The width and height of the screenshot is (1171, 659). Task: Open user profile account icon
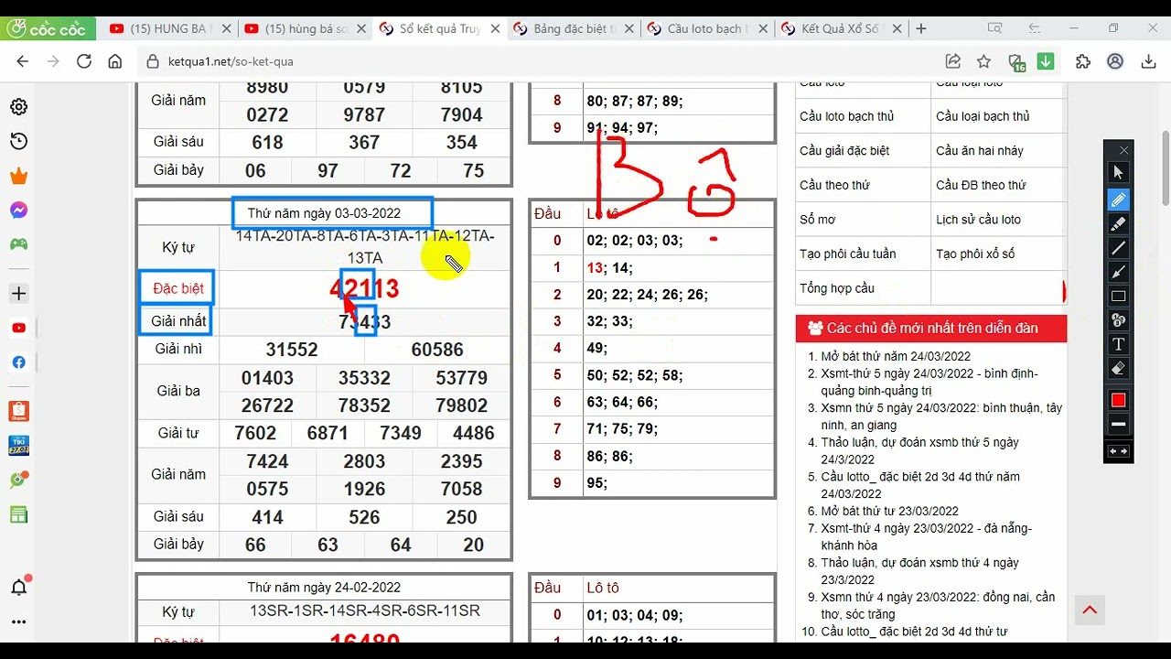coord(1115,61)
